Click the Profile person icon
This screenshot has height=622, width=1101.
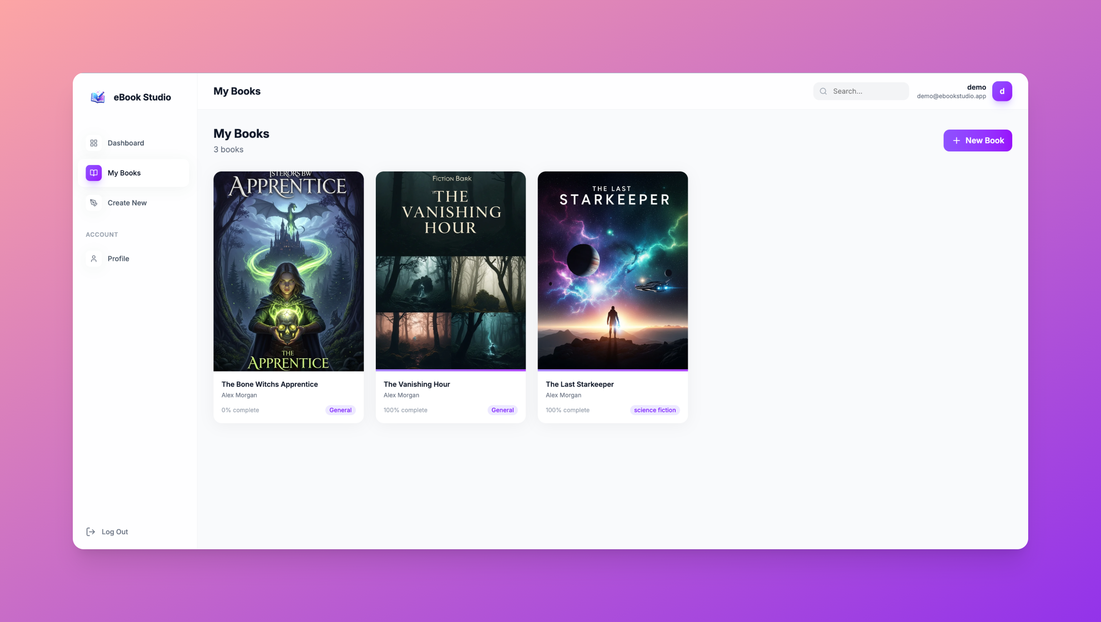point(93,258)
